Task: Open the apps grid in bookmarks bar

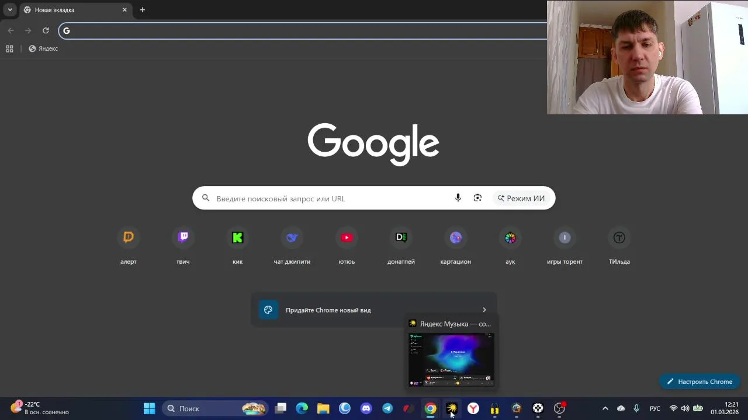Action: point(9,49)
